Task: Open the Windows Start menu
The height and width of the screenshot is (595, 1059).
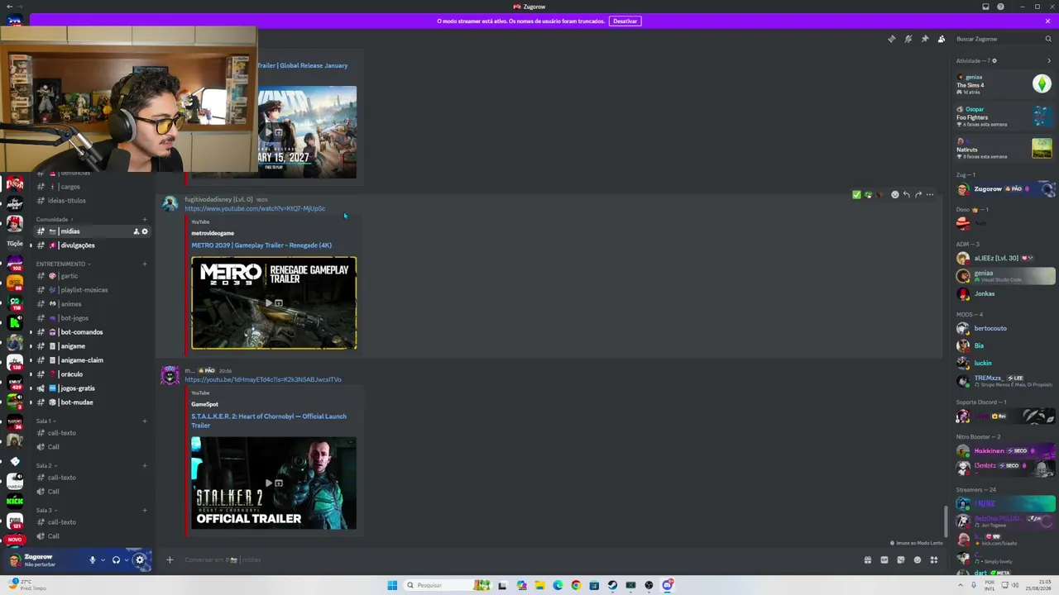Action: [x=392, y=585]
